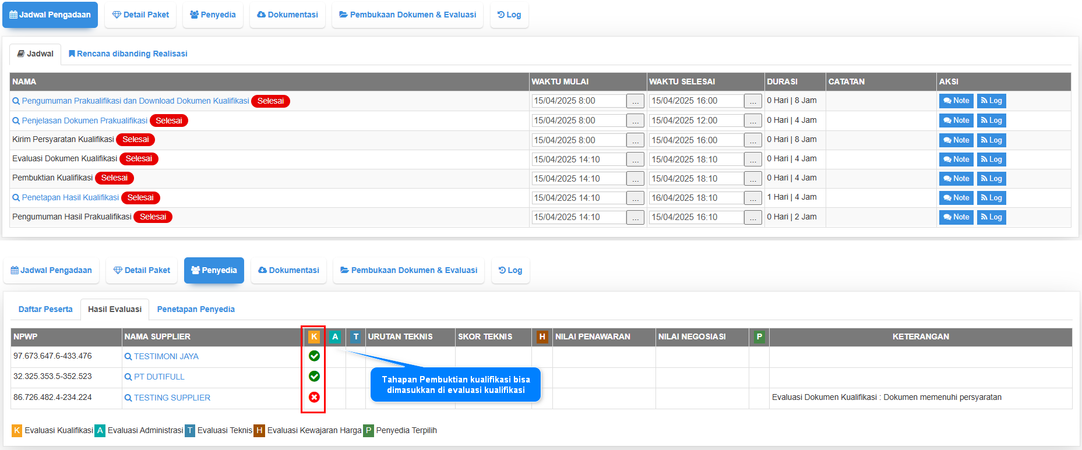
Task: Click the green P column header icon
Action: (x=759, y=336)
